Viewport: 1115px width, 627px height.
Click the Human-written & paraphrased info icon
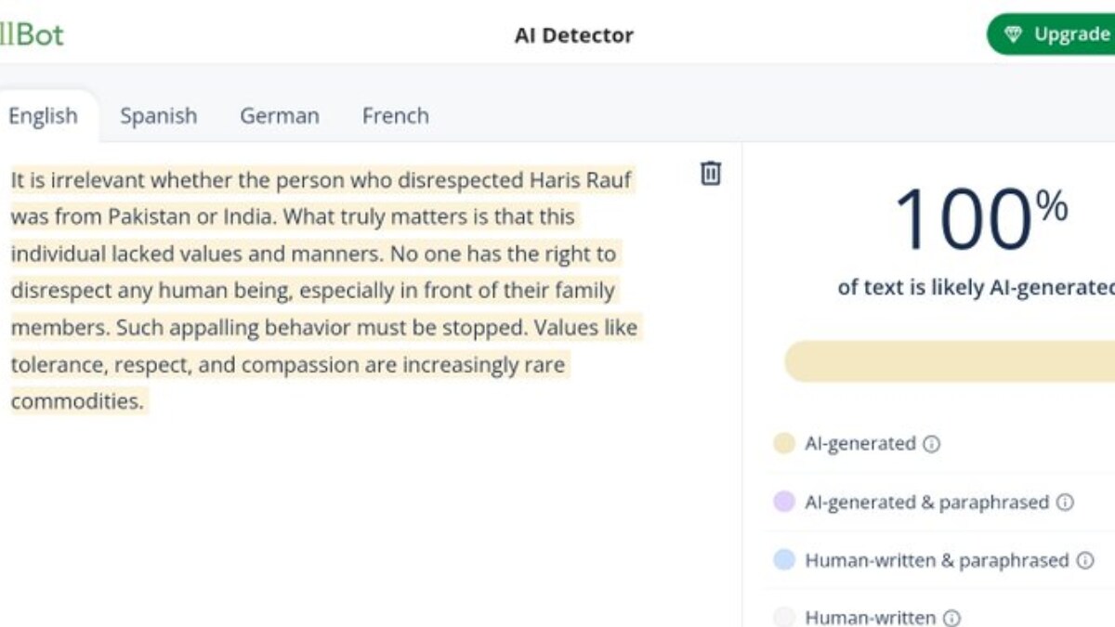click(1084, 561)
